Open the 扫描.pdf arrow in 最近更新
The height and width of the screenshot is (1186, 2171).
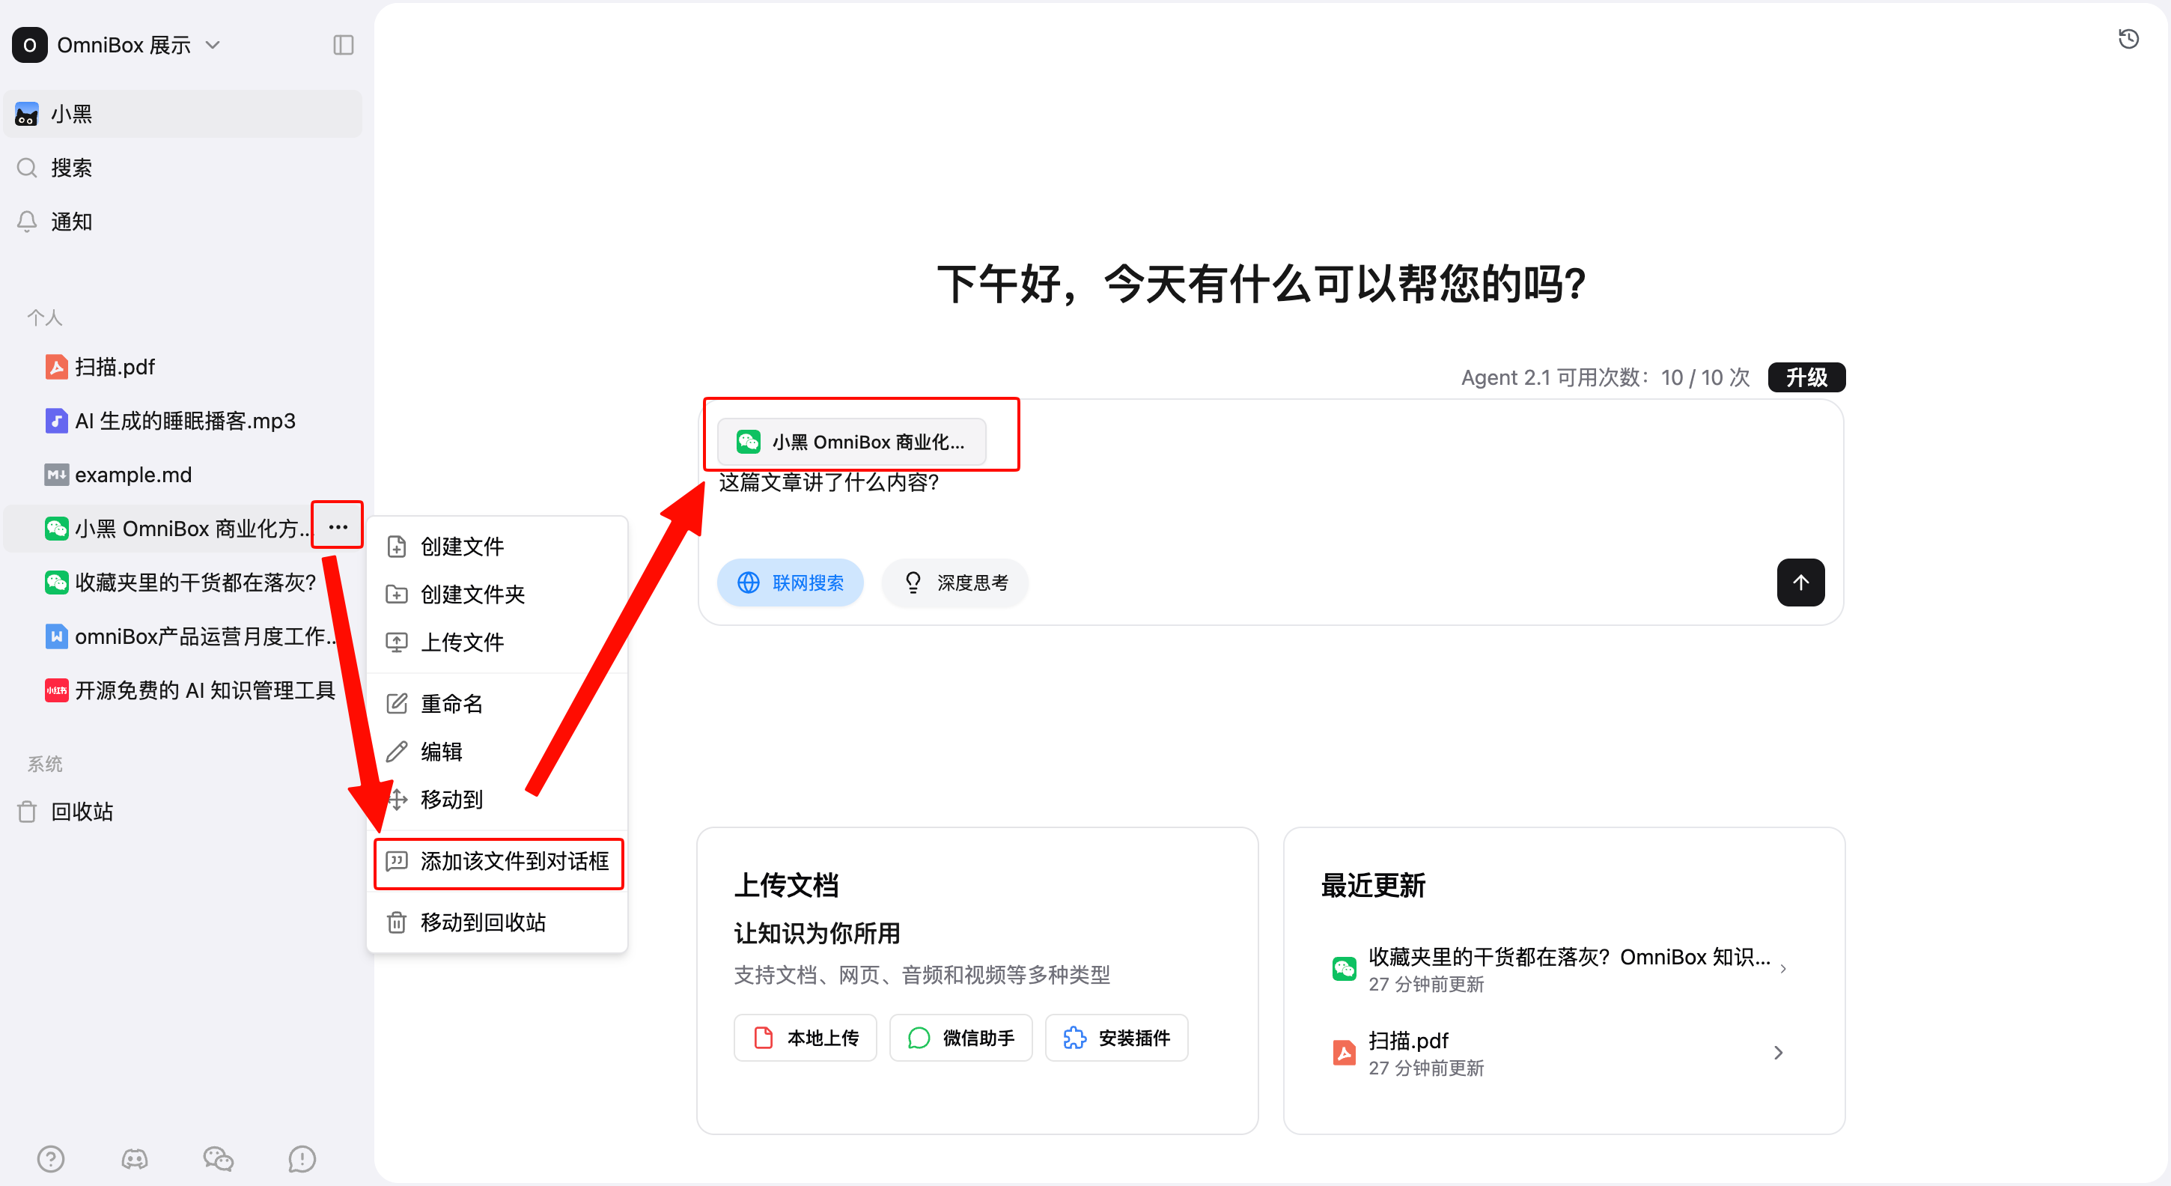pyautogui.click(x=1778, y=1053)
